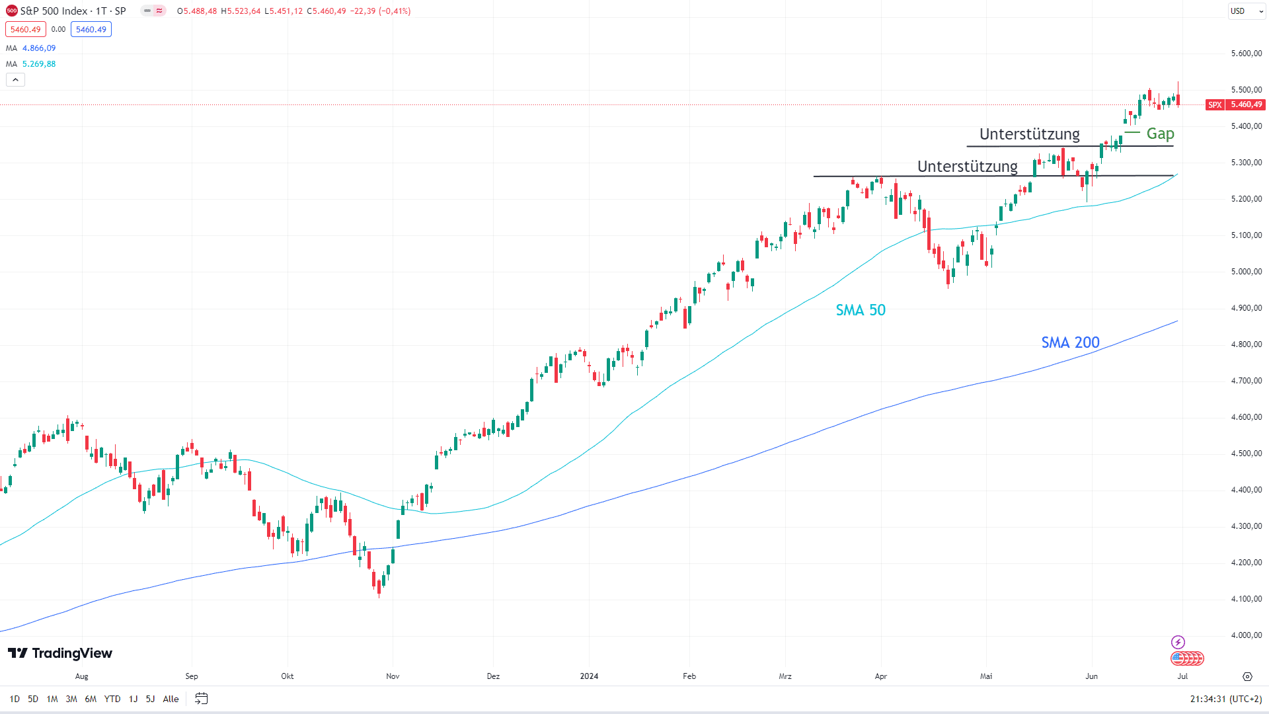This screenshot has width=1269, height=714.
Task: Click the red 5.460,49 last price label
Action: tap(1246, 104)
